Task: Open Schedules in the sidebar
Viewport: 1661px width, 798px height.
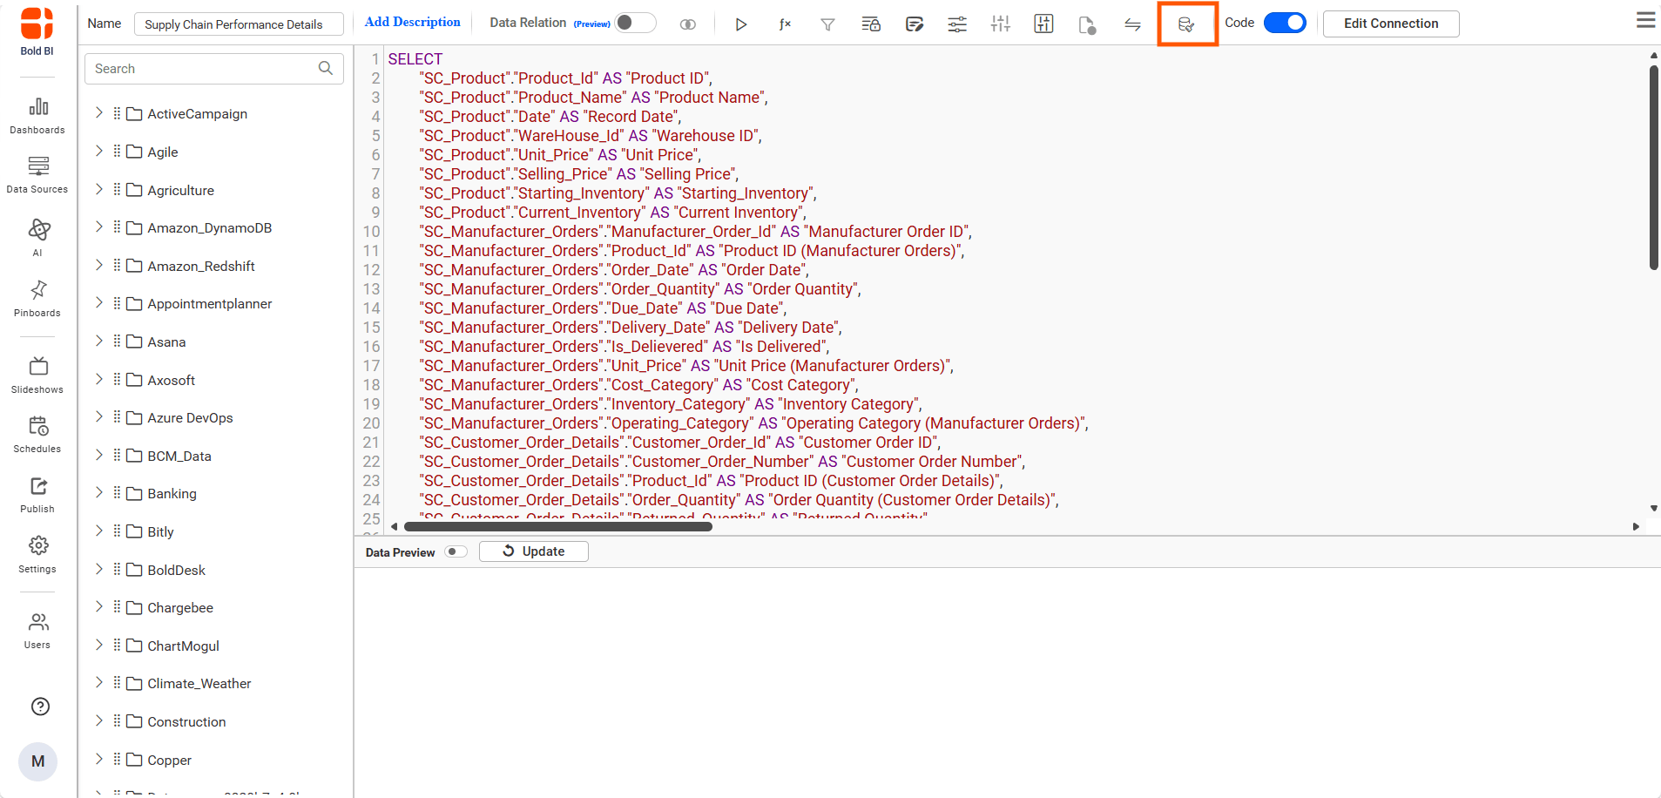Action: click(x=37, y=434)
